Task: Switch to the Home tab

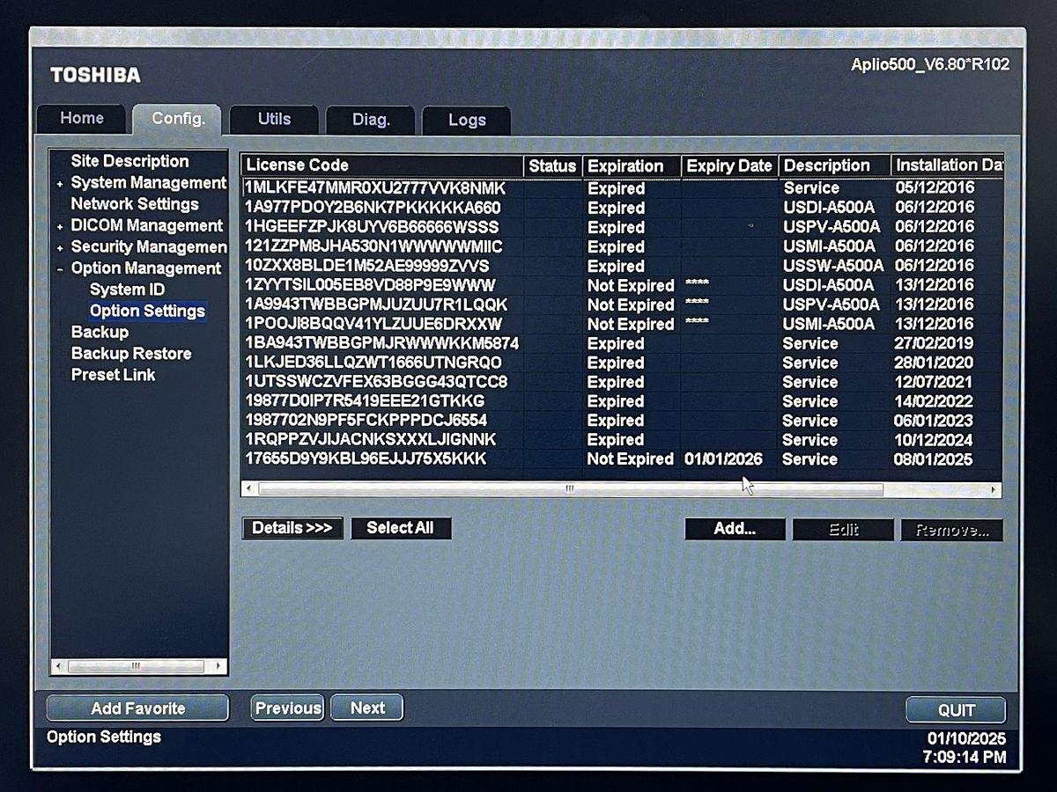Action: click(82, 119)
